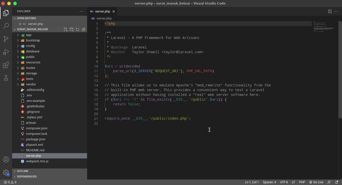Screen dimensions: 342x185
Task: Start Go Live server
Action: point(316,182)
